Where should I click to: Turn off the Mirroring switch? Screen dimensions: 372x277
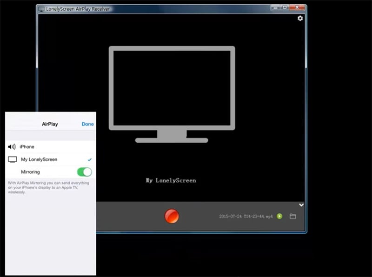click(x=85, y=172)
